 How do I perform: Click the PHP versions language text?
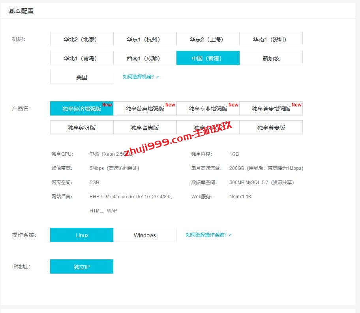(x=131, y=197)
